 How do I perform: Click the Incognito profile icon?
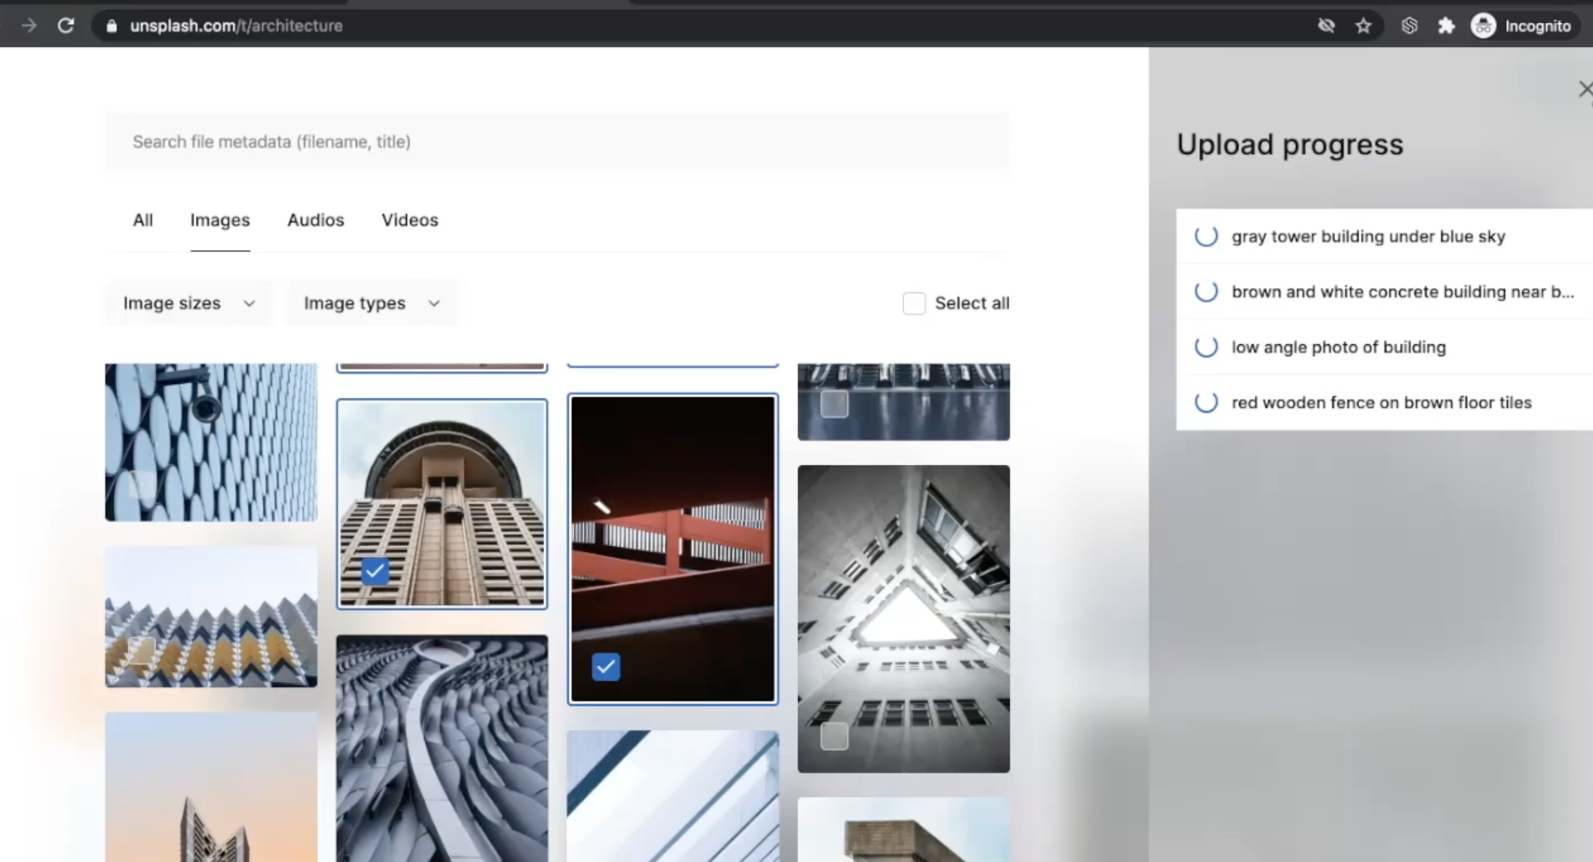tap(1483, 26)
